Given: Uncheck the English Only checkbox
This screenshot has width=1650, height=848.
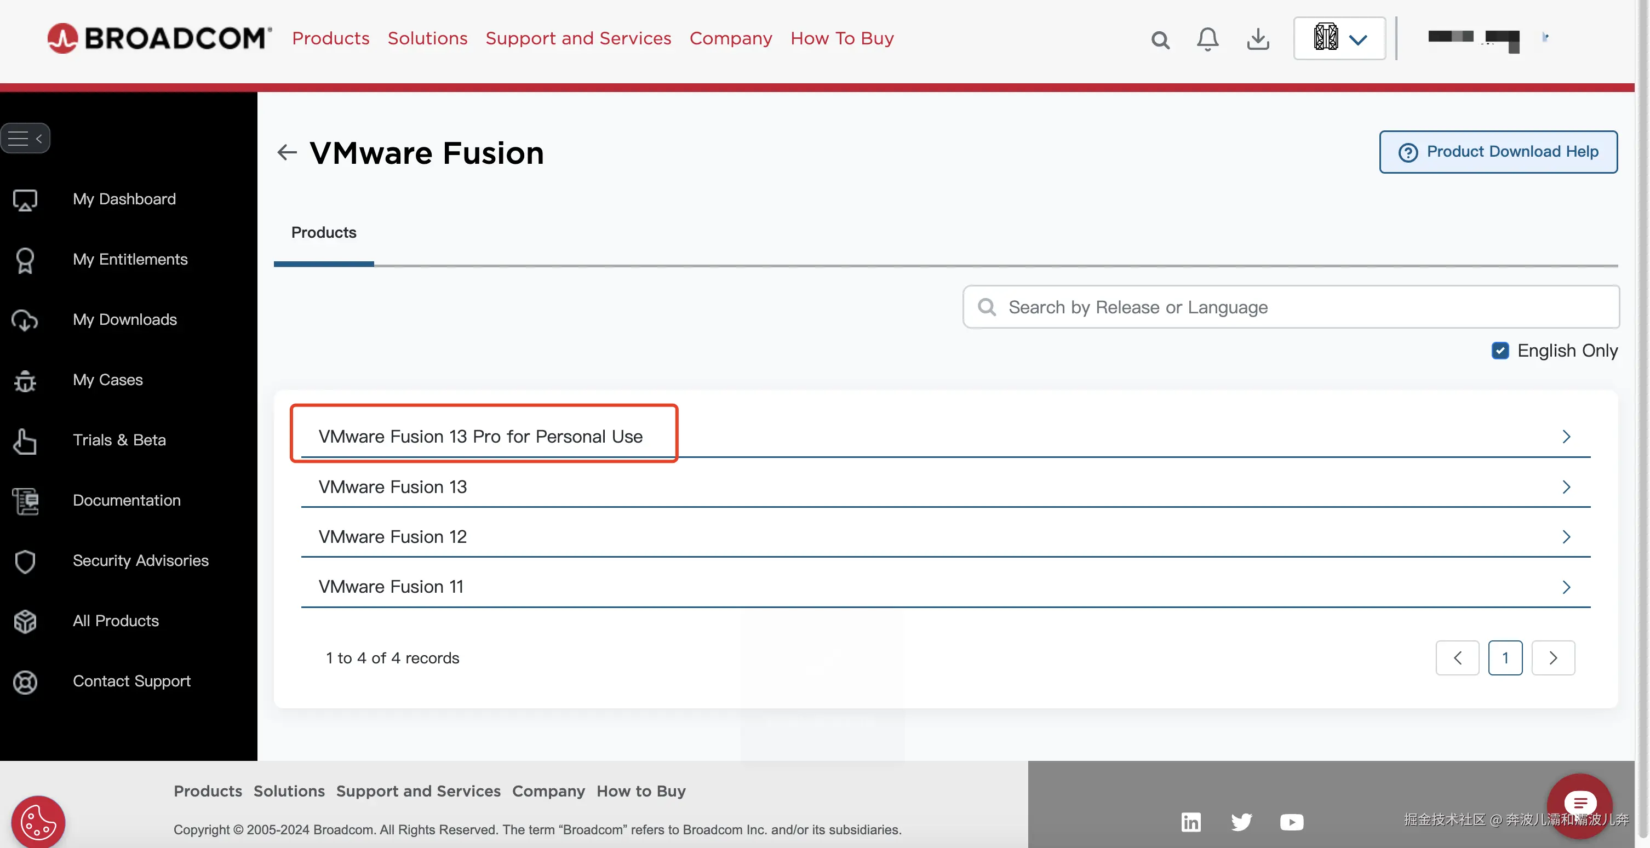Looking at the screenshot, I should point(1499,351).
